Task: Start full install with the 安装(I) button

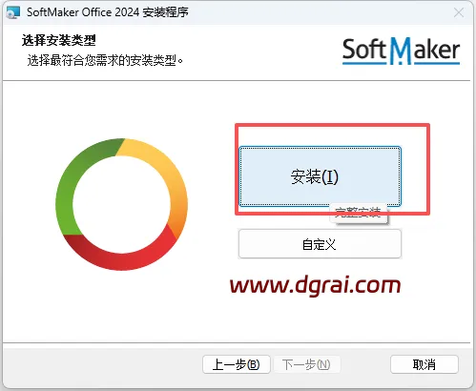Action: pyautogui.click(x=320, y=176)
